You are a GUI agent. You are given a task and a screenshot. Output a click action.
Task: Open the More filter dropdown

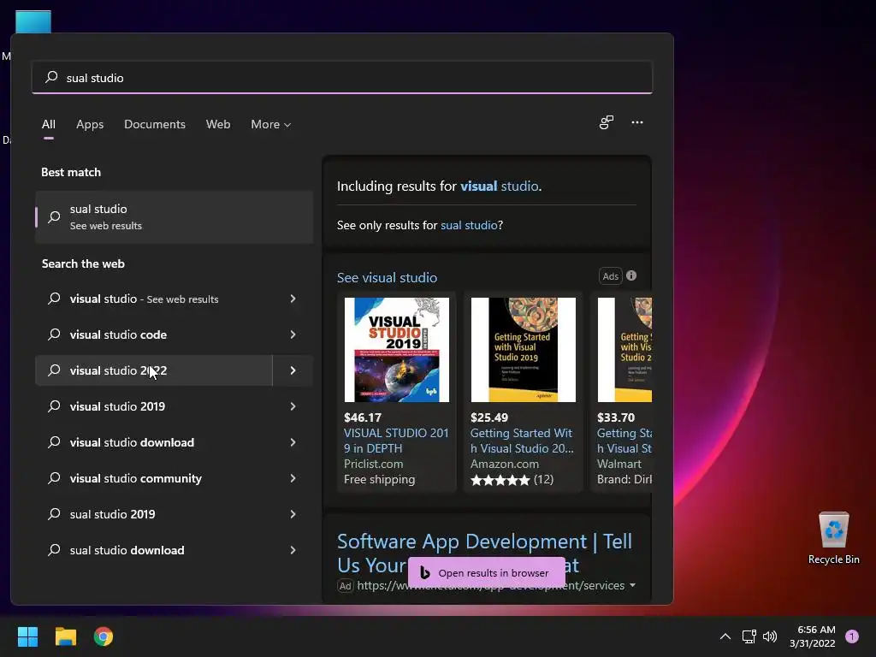[x=271, y=124]
